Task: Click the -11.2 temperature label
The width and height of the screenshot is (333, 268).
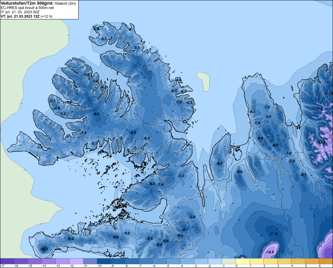Action: click(319, 110)
